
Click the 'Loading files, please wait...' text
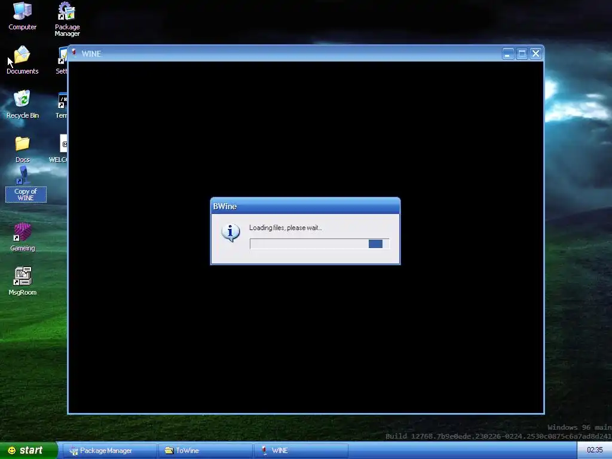[x=285, y=228]
